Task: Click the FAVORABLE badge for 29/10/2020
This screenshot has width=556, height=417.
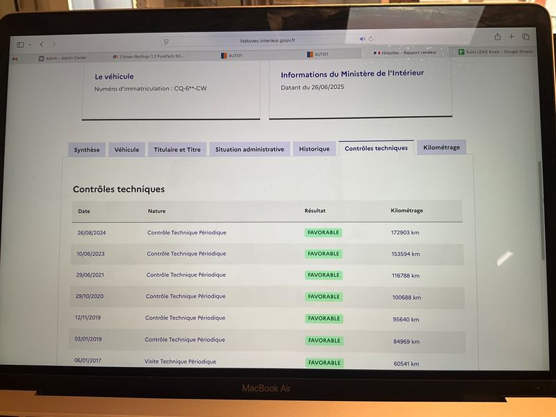Action: click(324, 297)
